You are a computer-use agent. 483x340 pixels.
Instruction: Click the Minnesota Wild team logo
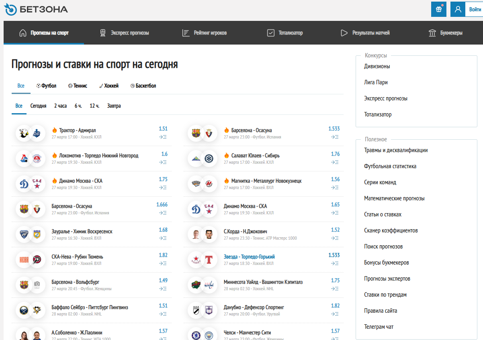(x=196, y=285)
